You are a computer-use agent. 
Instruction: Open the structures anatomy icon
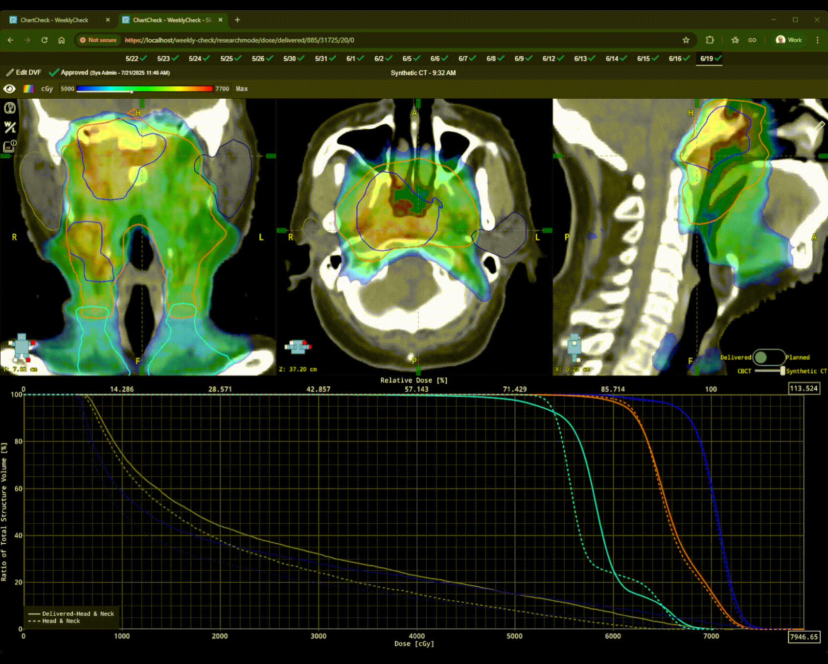tap(10, 108)
